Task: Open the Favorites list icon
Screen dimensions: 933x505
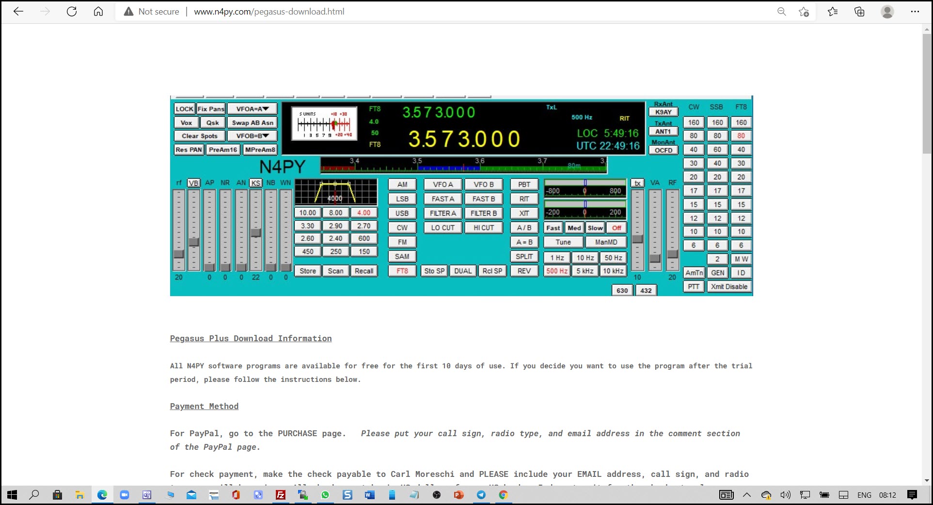Action: pyautogui.click(x=833, y=12)
